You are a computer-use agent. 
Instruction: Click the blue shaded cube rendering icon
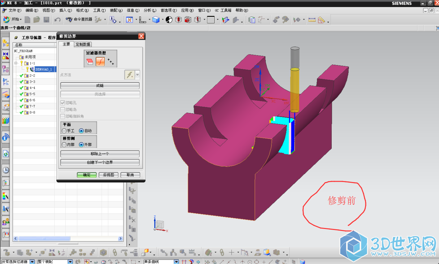tap(156, 20)
